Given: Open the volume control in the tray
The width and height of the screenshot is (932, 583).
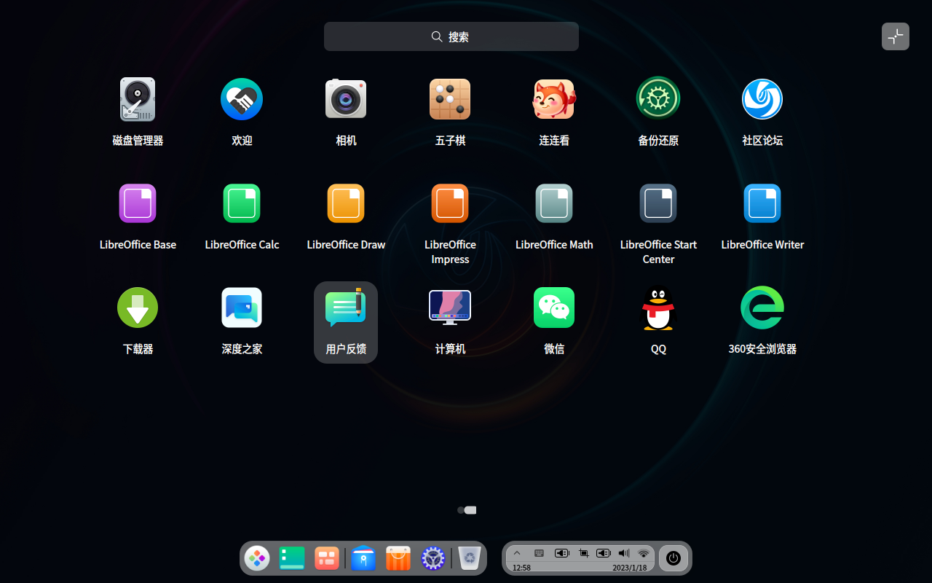Looking at the screenshot, I should point(623,552).
